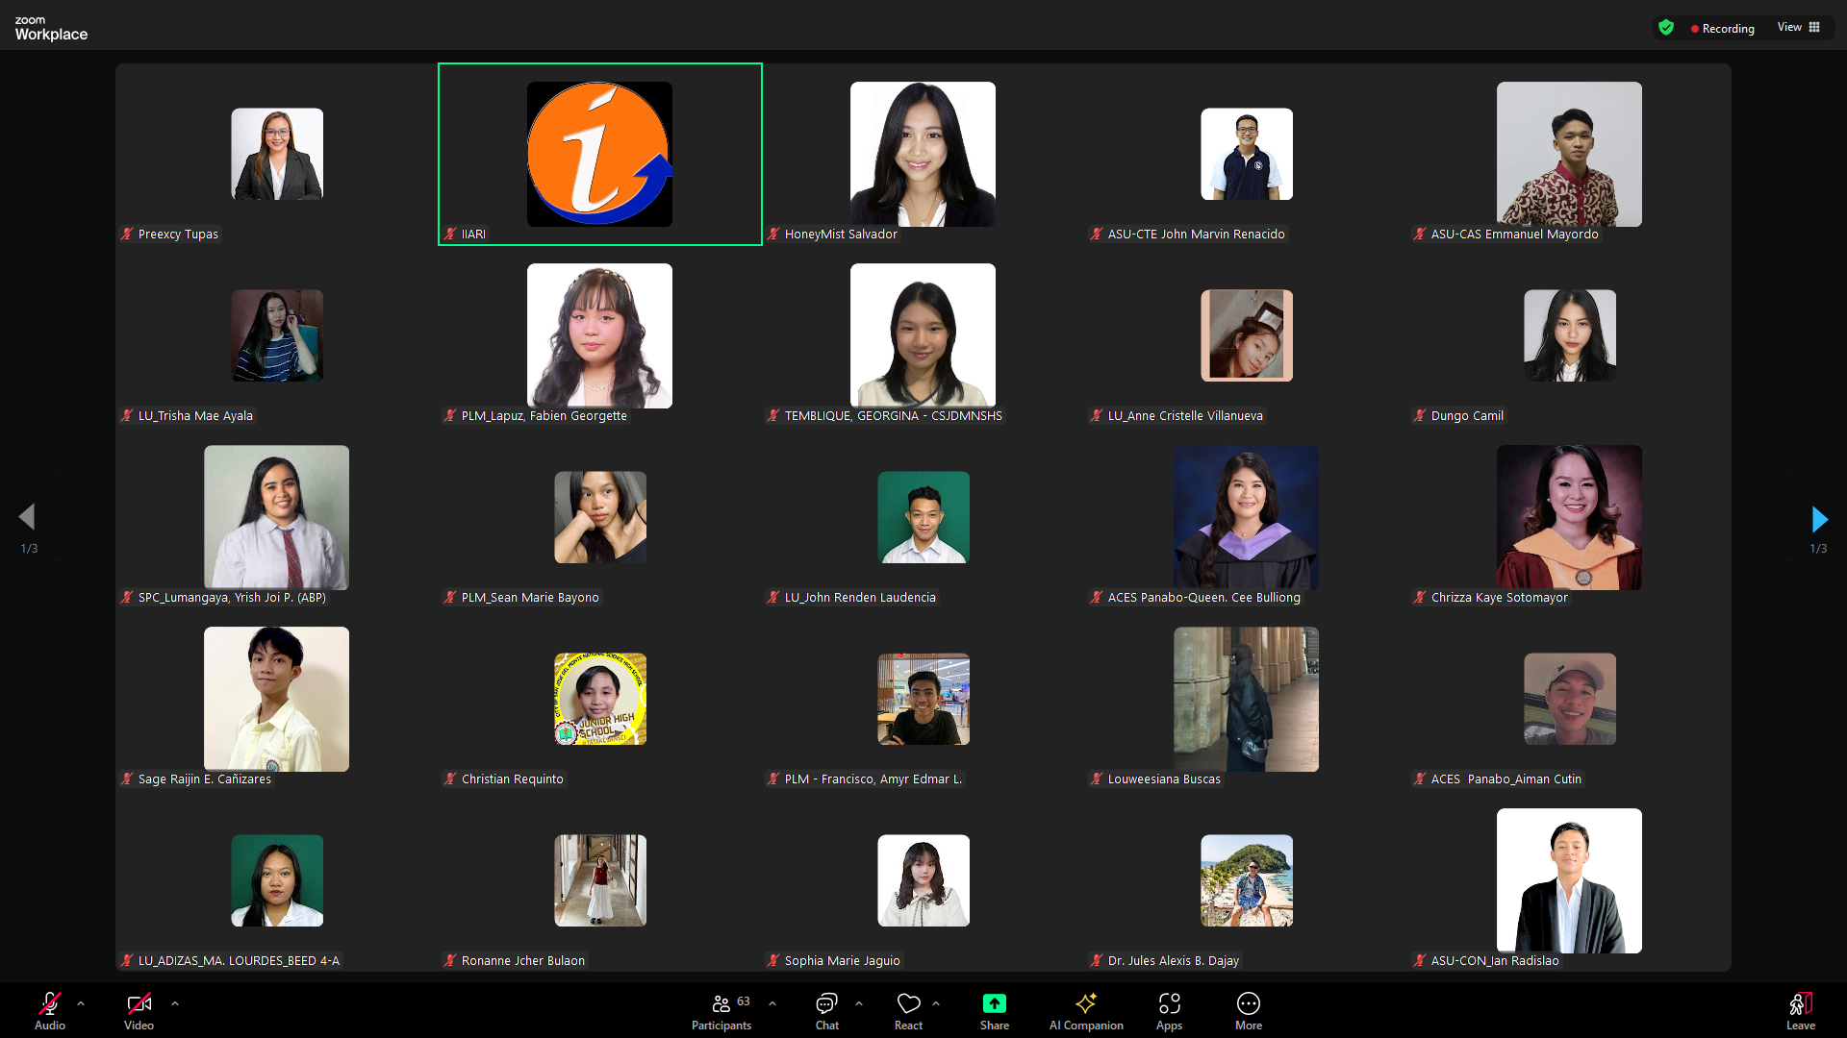Leave the meeting

click(1800, 1011)
